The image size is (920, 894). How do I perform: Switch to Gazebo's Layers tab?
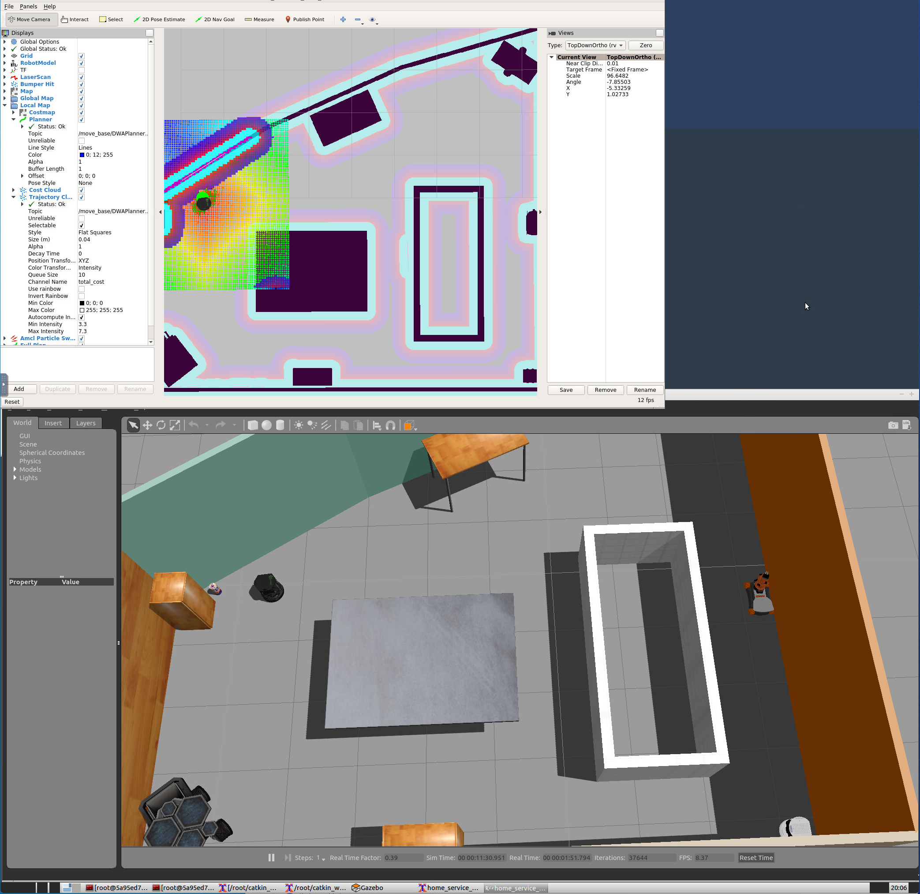coord(86,423)
